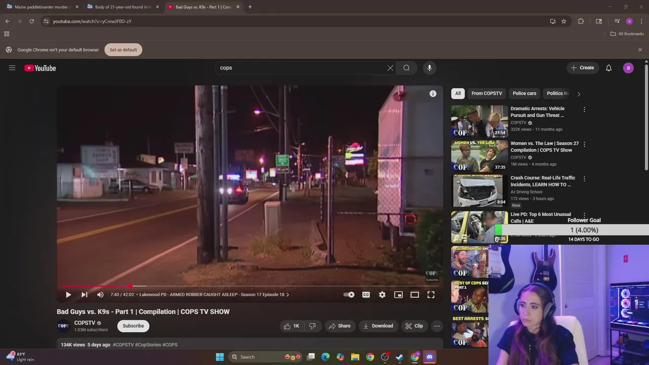
Task: Set Chrome as default browser
Action: pyautogui.click(x=123, y=50)
